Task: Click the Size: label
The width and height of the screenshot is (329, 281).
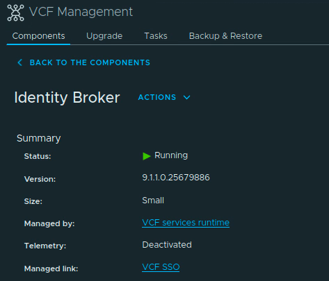Action: coord(33,201)
